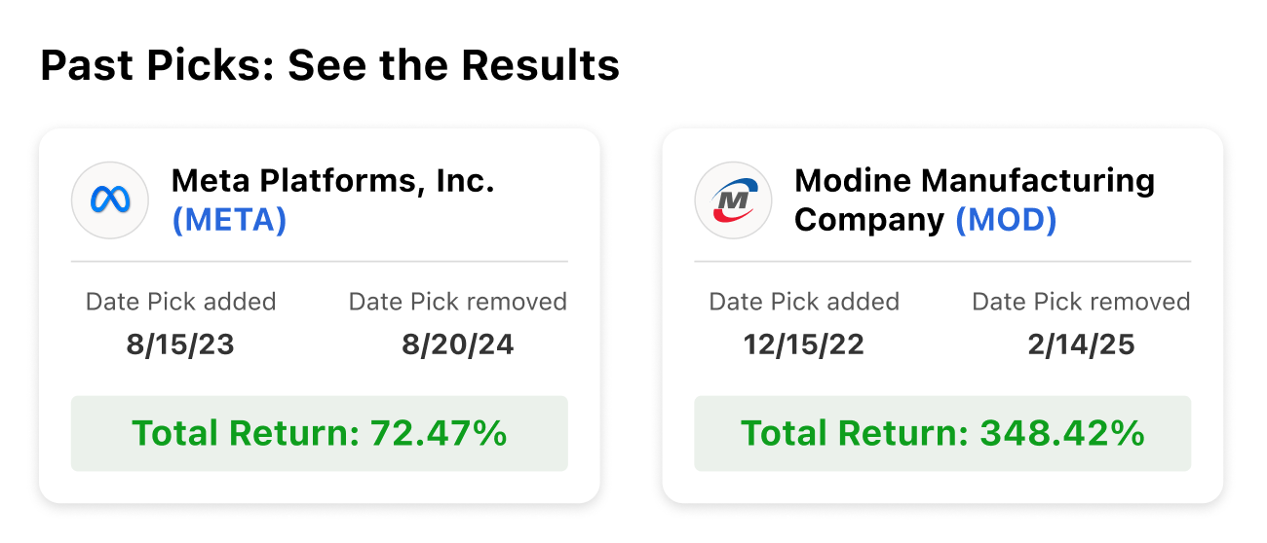Click the 2/14/25 pick removed date

point(1081,345)
